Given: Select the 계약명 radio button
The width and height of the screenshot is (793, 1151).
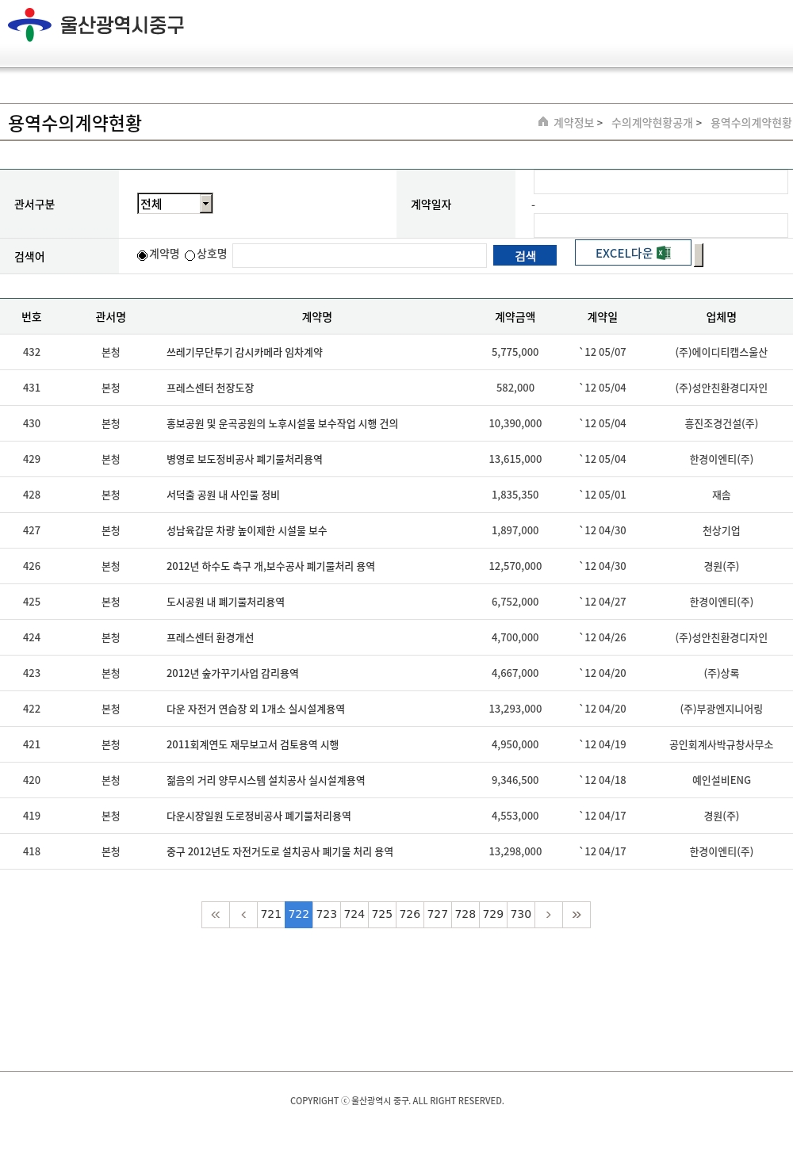Looking at the screenshot, I should click(x=143, y=255).
